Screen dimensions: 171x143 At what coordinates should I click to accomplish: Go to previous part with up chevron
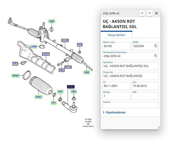(142, 13)
